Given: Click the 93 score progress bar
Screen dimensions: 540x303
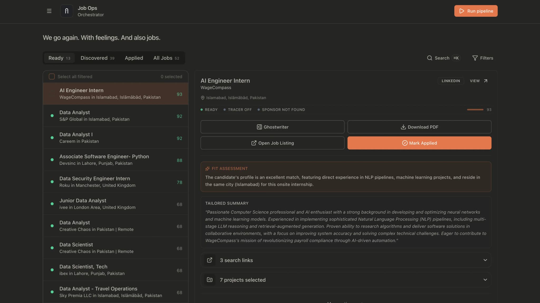Looking at the screenshot, I should (475, 110).
